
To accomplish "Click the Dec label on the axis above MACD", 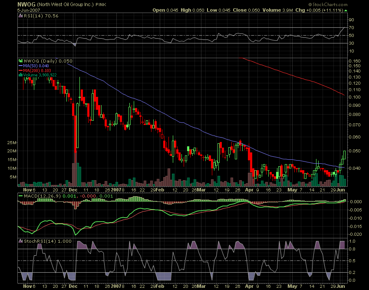I will click(x=73, y=190).
